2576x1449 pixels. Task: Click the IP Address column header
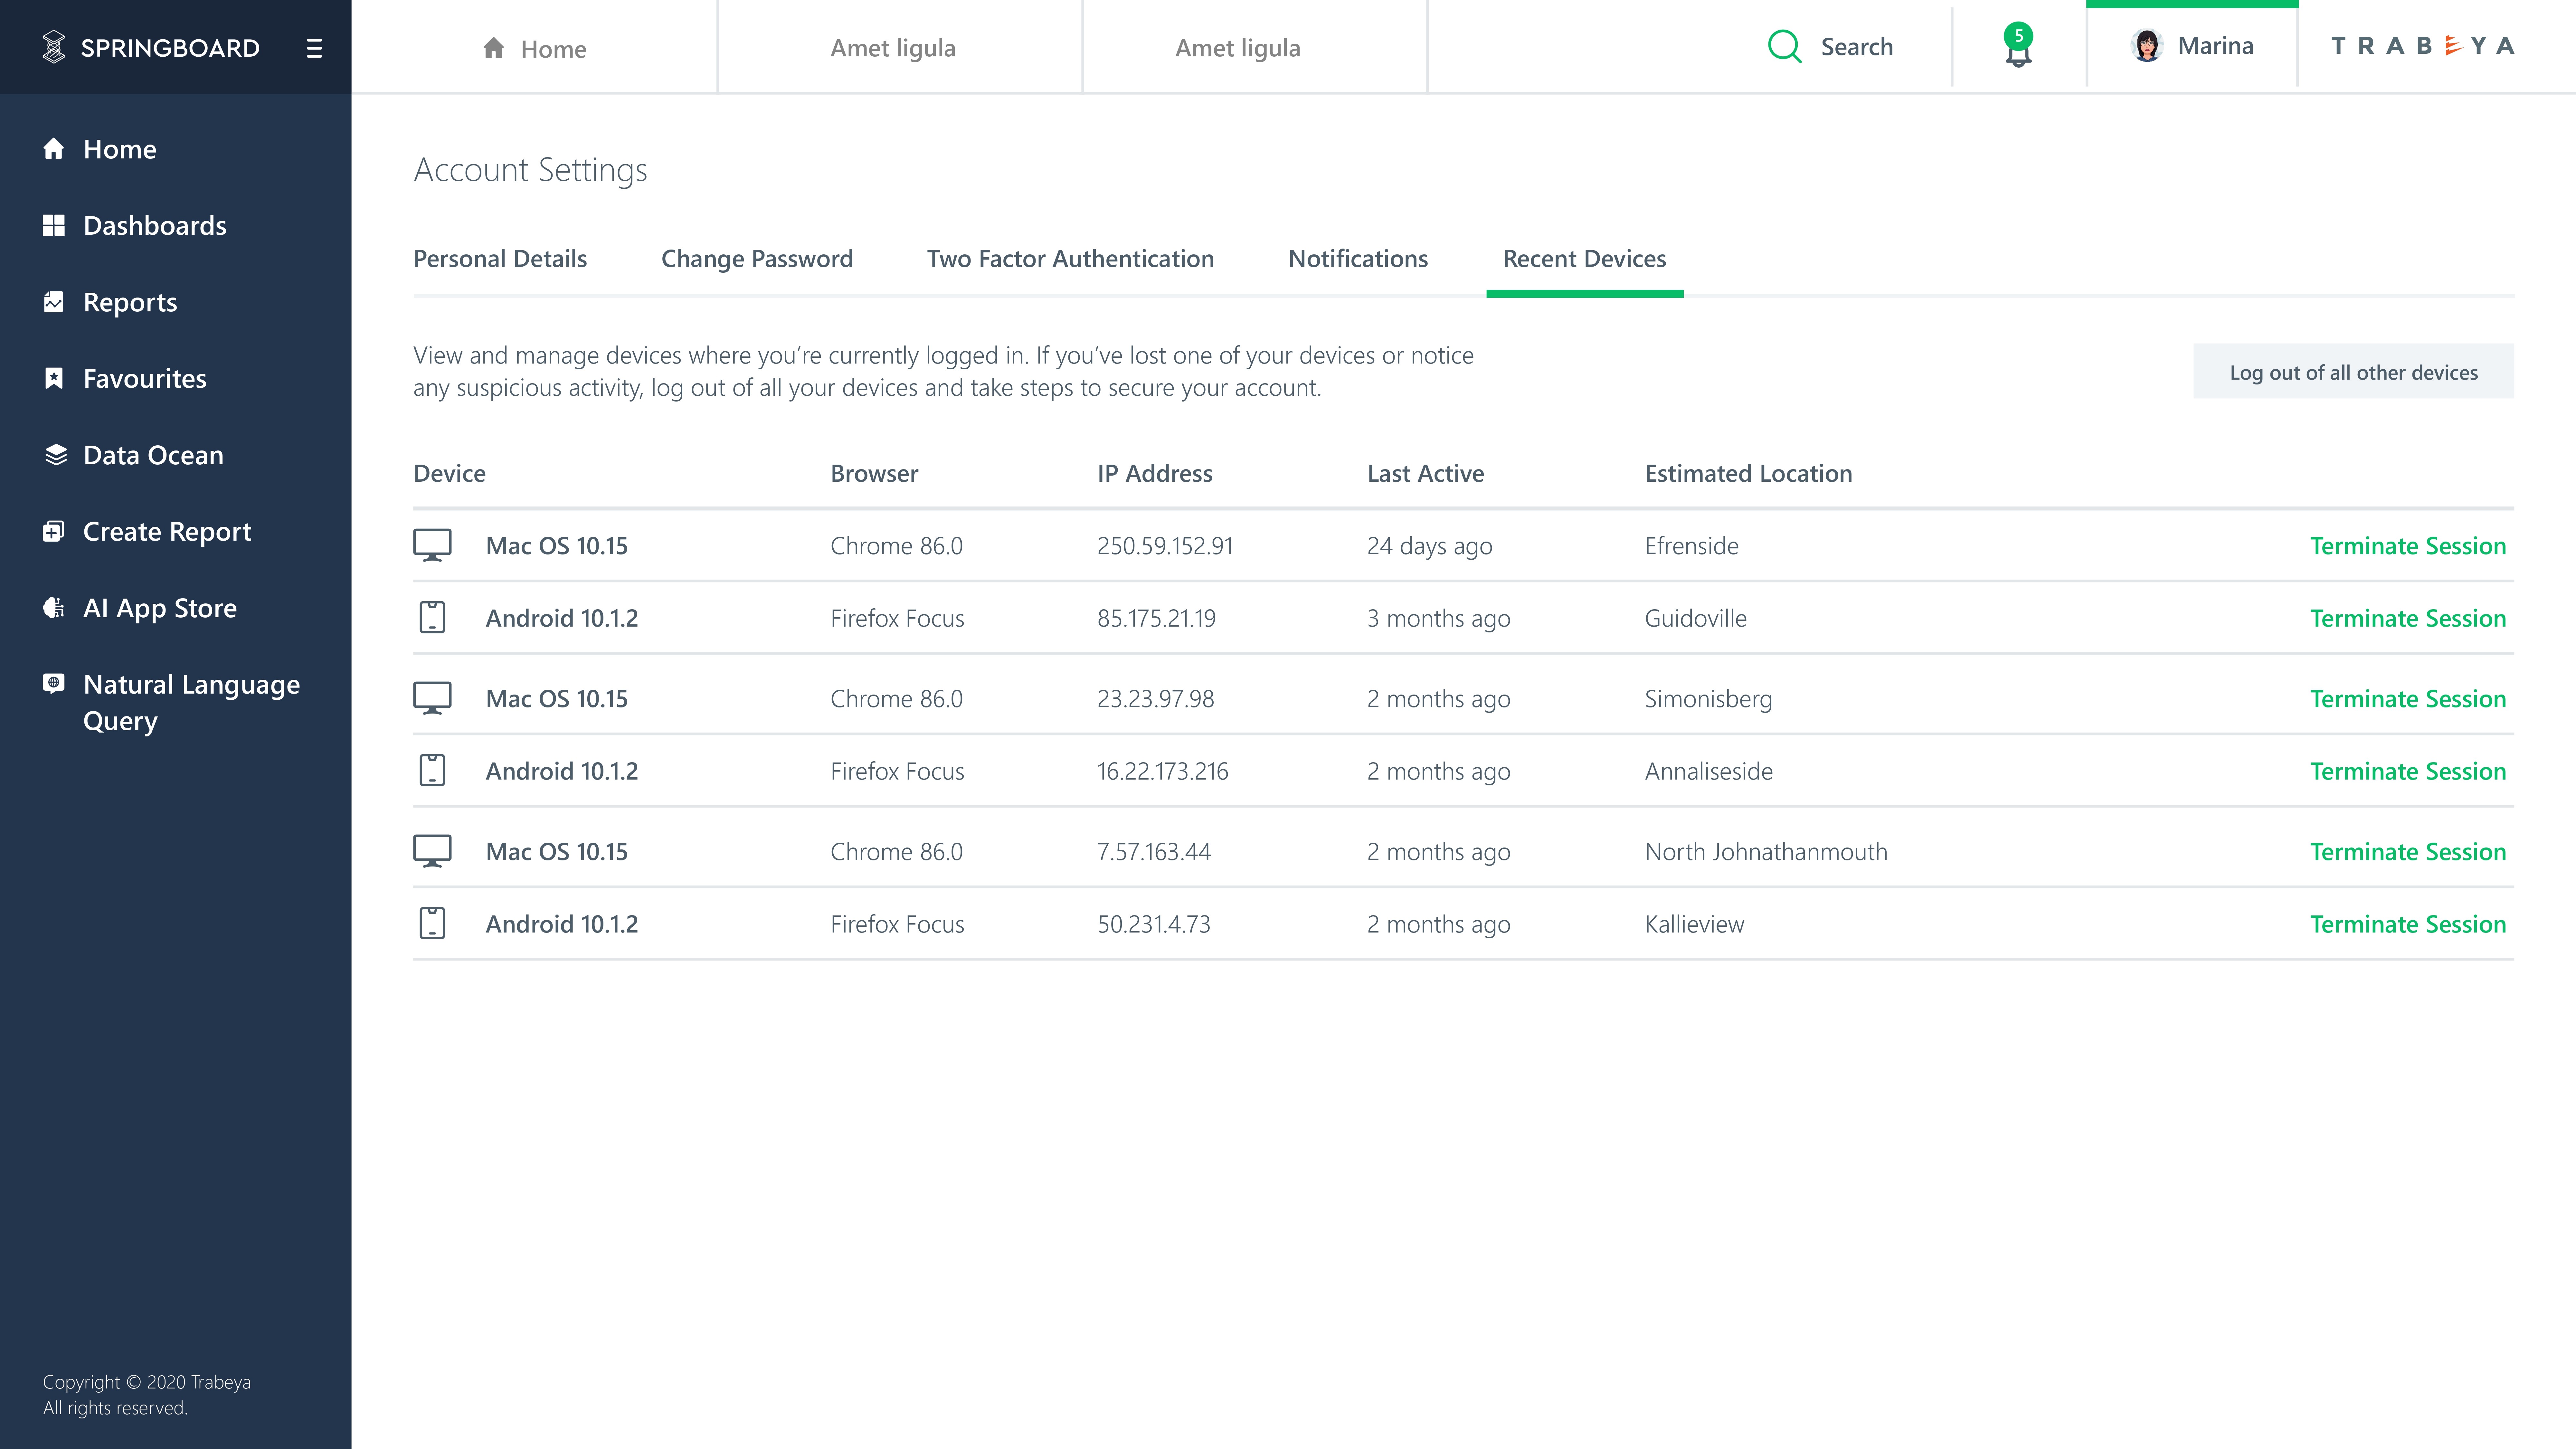pos(1155,474)
